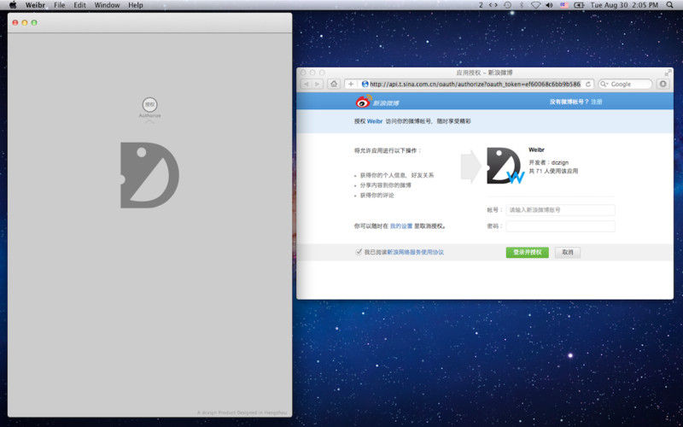Click the Safari window title text
Viewport: 683px width, 427px height.
point(484,73)
